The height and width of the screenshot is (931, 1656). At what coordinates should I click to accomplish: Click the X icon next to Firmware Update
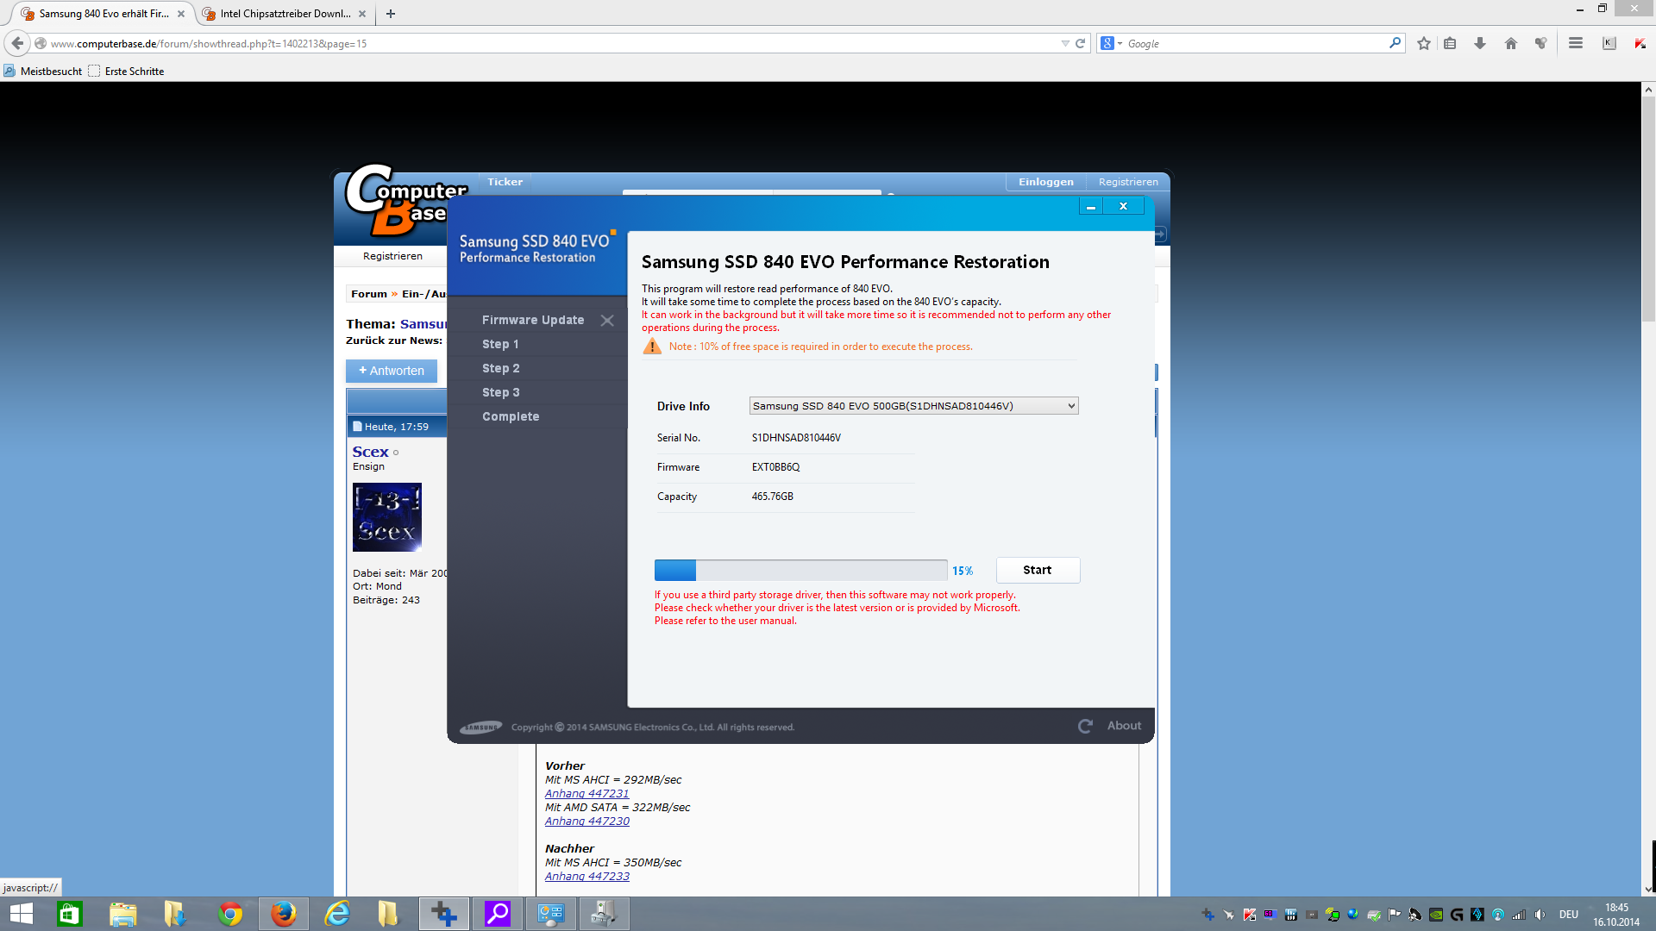pyautogui.click(x=607, y=321)
